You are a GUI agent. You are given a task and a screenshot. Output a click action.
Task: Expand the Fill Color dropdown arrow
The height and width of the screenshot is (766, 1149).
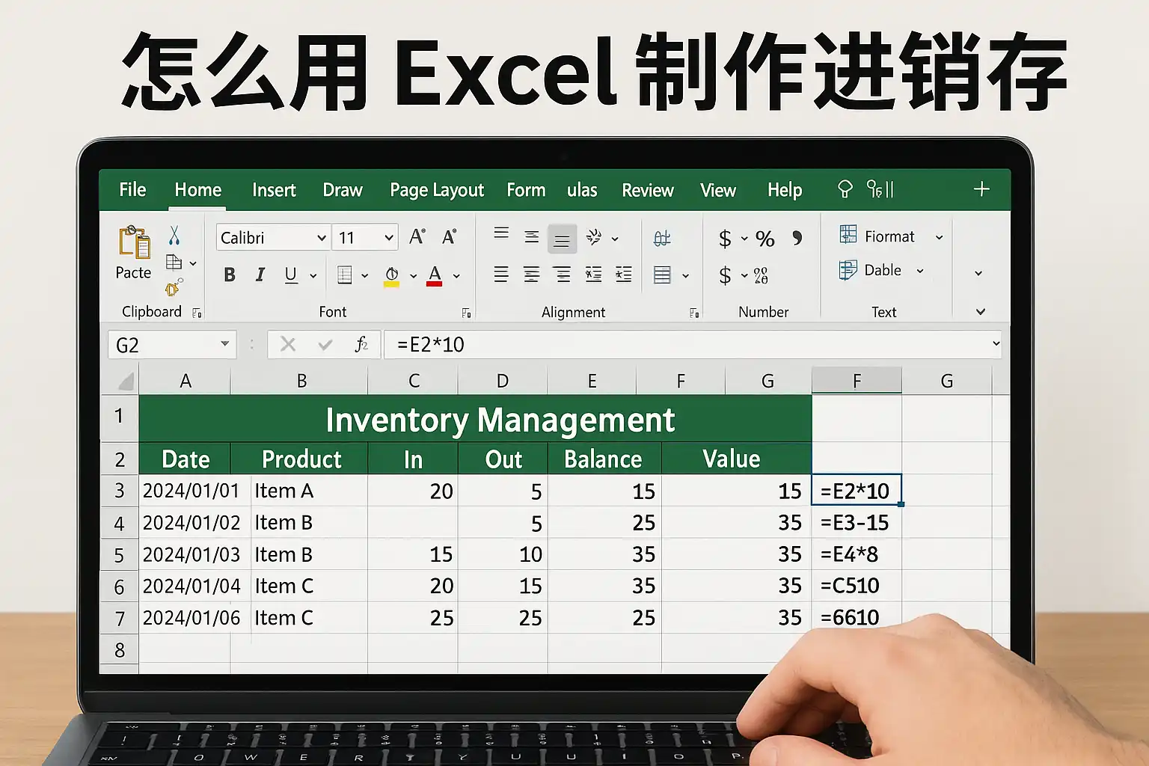[413, 276]
